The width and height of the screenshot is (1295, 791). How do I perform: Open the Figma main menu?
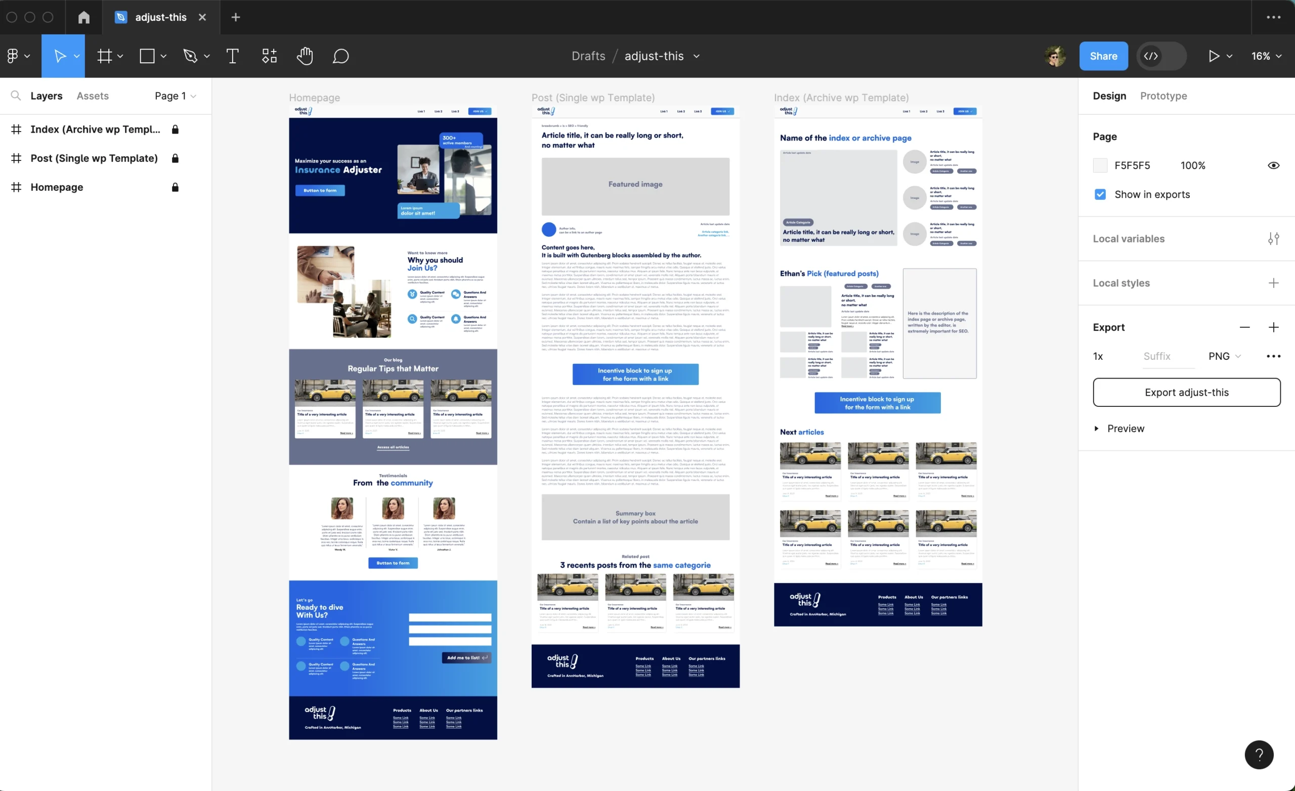[13, 56]
